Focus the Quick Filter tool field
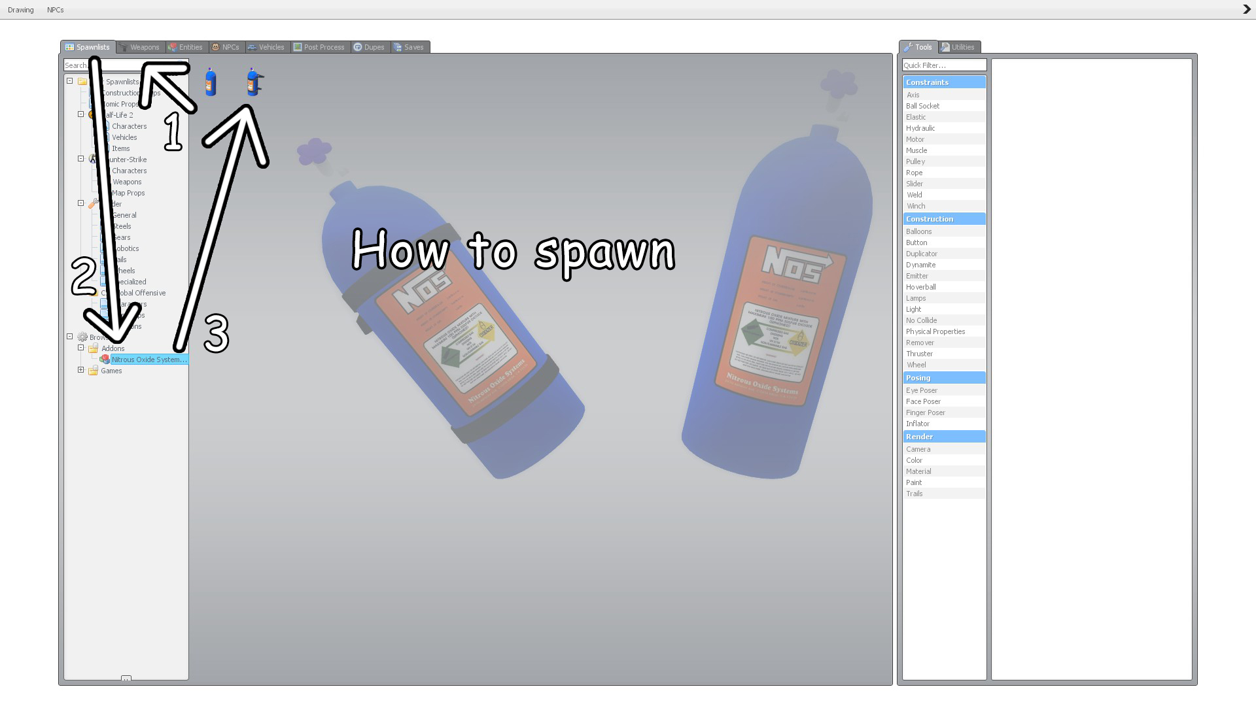Viewport: 1256px width, 706px height. [944, 65]
